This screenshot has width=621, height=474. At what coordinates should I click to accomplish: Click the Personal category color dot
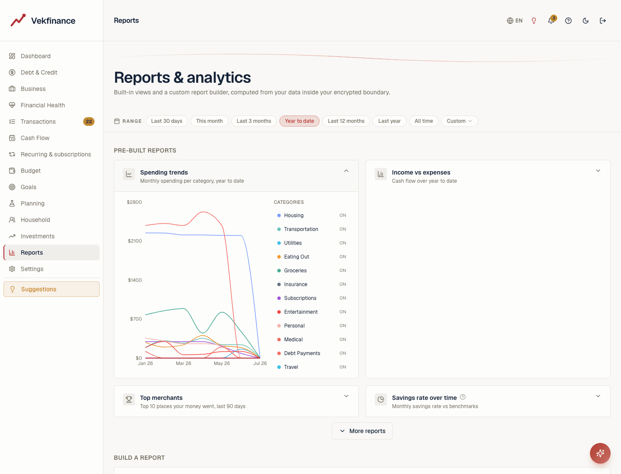pyautogui.click(x=279, y=326)
